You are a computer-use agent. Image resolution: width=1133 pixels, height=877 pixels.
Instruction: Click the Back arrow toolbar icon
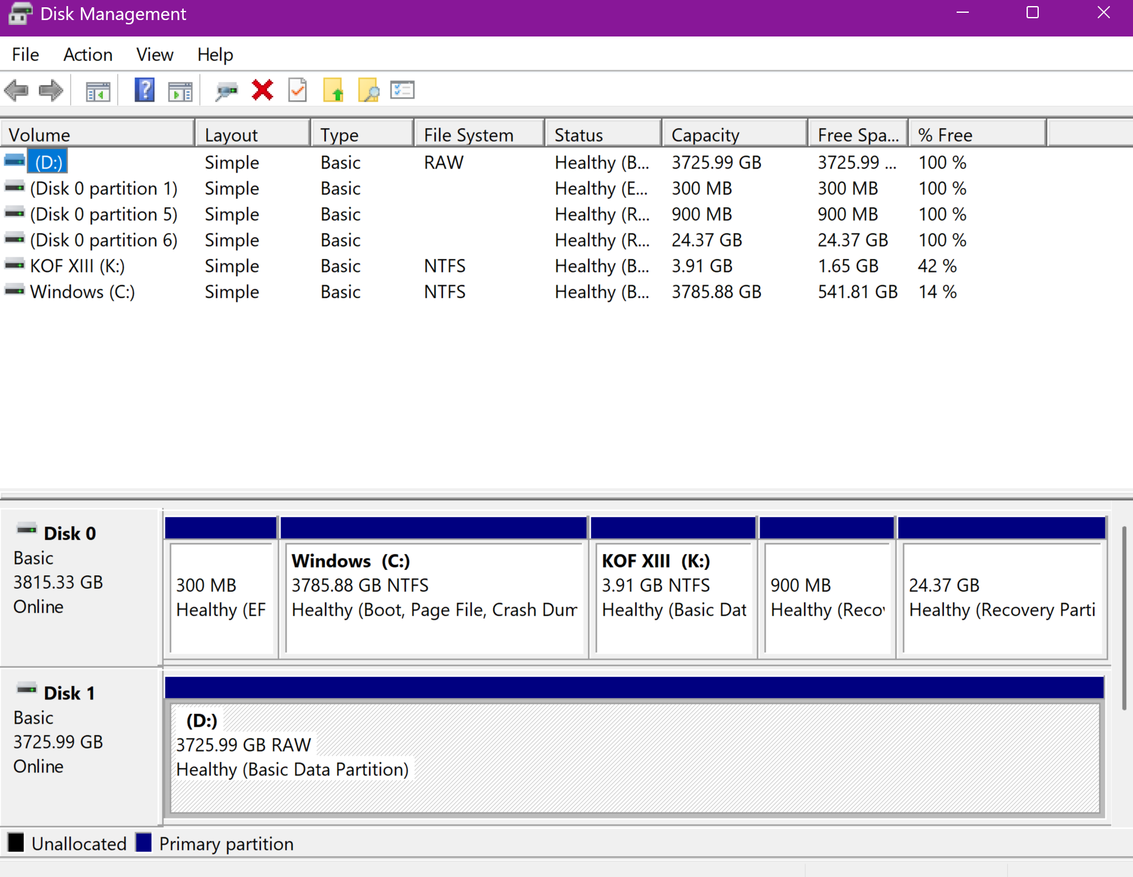pyautogui.click(x=16, y=91)
